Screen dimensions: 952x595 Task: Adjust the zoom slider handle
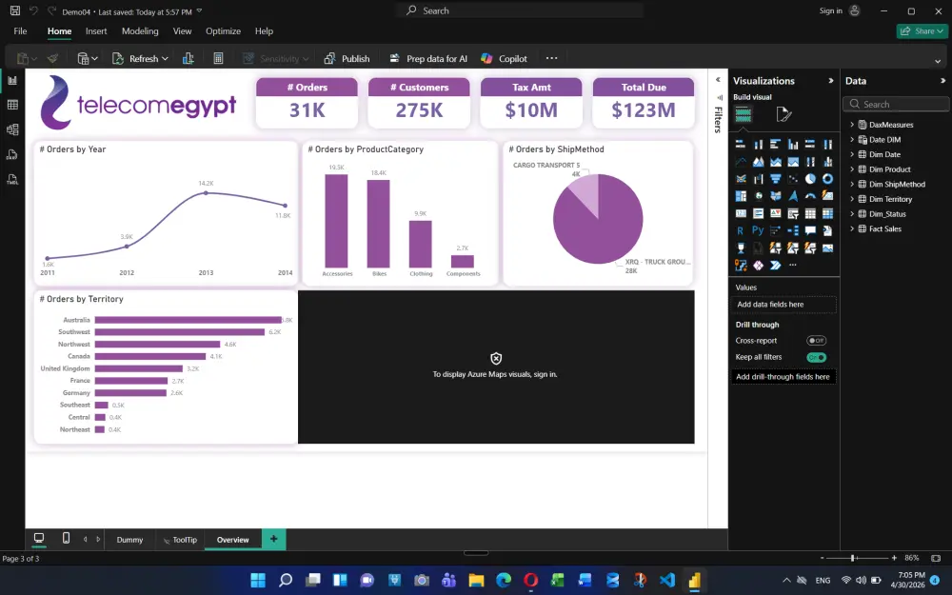click(x=852, y=558)
